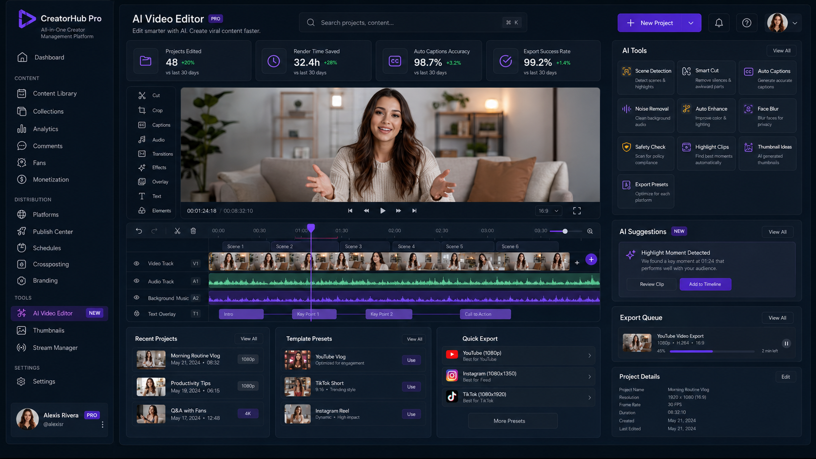Open the help question mark icon

tap(747, 23)
